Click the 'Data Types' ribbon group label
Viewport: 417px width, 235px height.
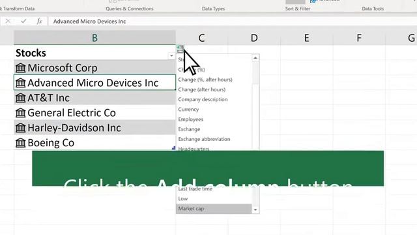[213, 8]
